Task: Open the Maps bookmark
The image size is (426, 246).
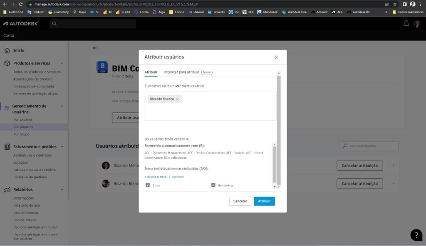Action: pos(79,12)
